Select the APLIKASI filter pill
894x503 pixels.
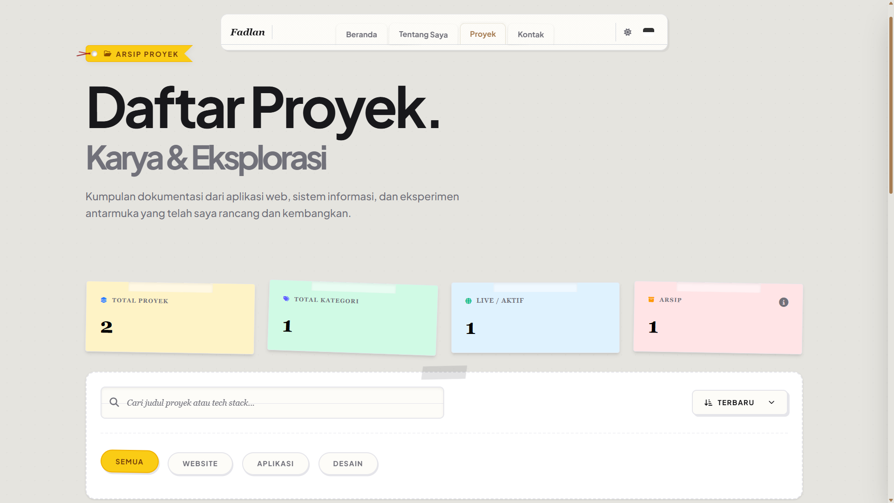tap(276, 463)
